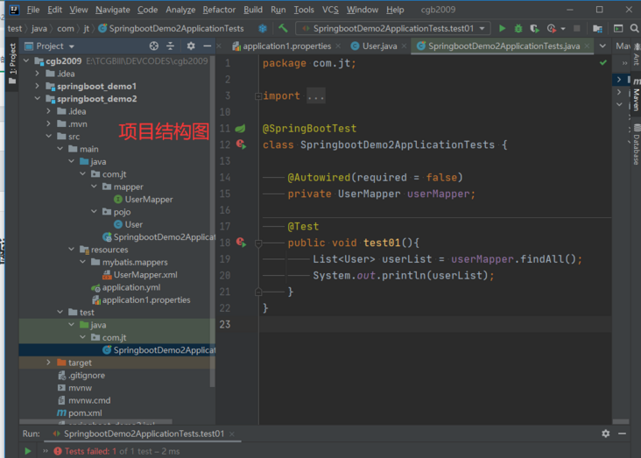Viewport: 641px width, 458px height.
Task: Open the Refactor menu
Action: pyautogui.click(x=219, y=10)
